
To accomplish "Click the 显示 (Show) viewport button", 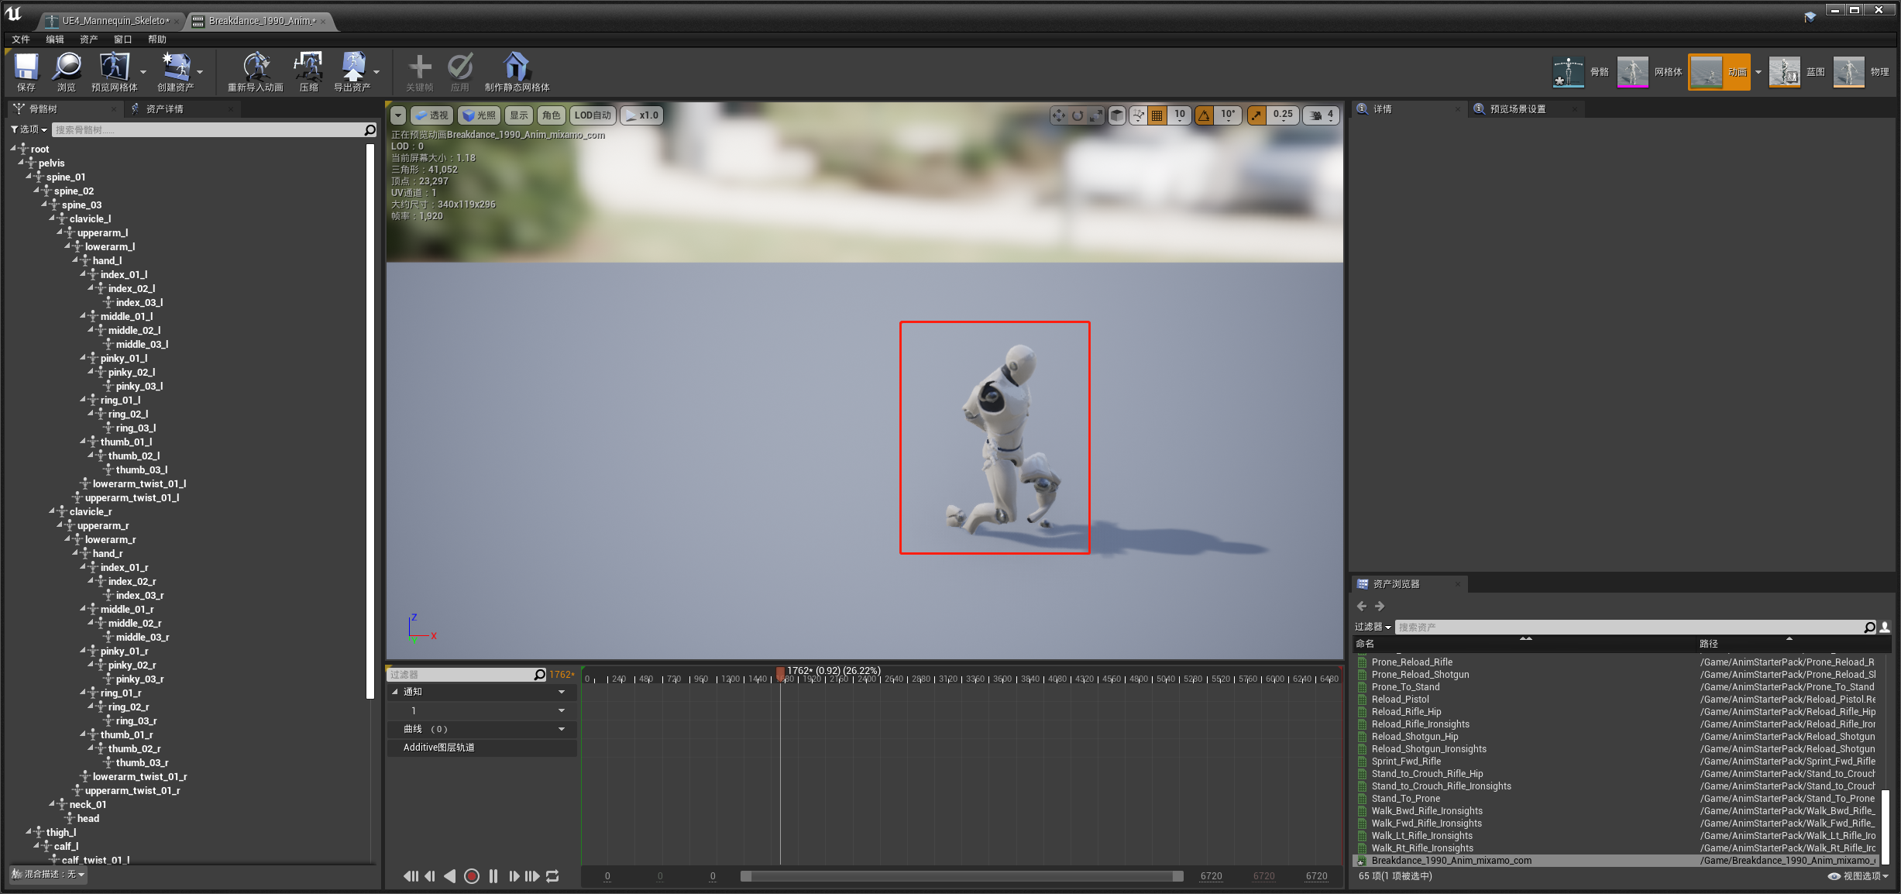I will coord(519,115).
